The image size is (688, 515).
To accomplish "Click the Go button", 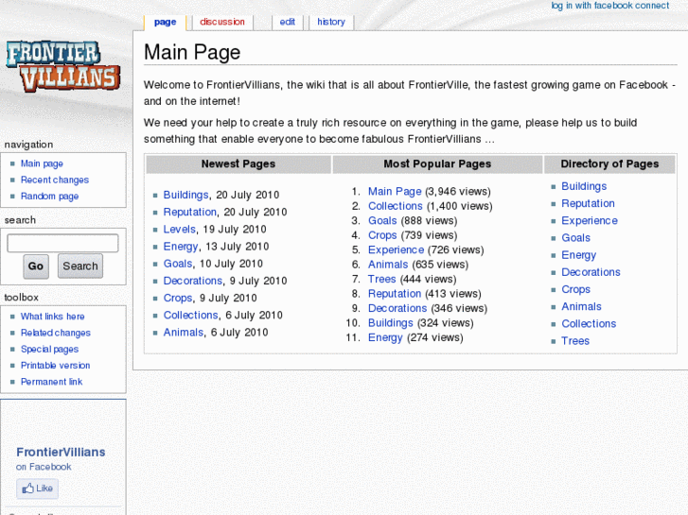I will 36,266.
